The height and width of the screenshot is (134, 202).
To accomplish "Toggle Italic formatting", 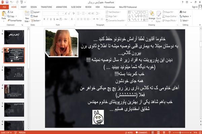I will click(x=47, y=19).
